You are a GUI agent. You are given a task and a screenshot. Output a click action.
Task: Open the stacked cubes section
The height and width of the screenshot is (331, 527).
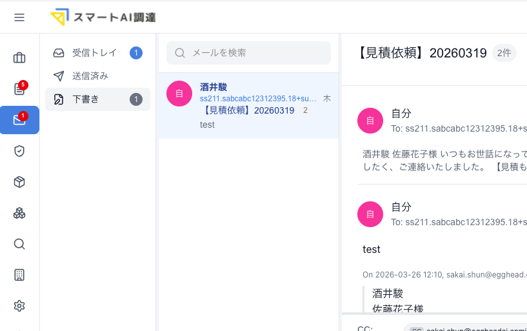[x=19, y=213]
